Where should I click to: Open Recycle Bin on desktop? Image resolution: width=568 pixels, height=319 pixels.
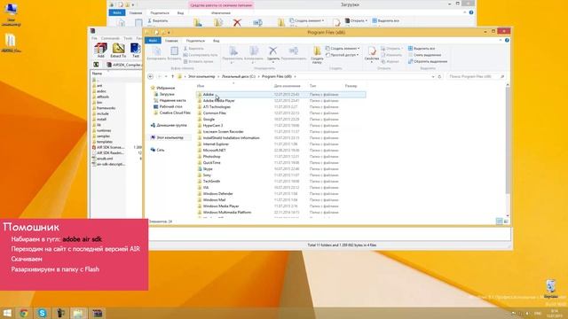pos(551,288)
